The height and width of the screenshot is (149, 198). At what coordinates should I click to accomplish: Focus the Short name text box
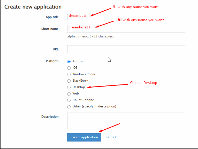[126, 29]
